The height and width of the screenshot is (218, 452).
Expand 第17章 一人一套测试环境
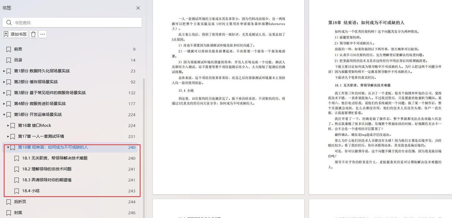(8, 137)
